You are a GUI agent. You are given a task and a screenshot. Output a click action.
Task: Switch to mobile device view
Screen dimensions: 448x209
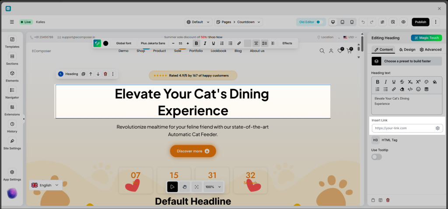click(x=351, y=22)
